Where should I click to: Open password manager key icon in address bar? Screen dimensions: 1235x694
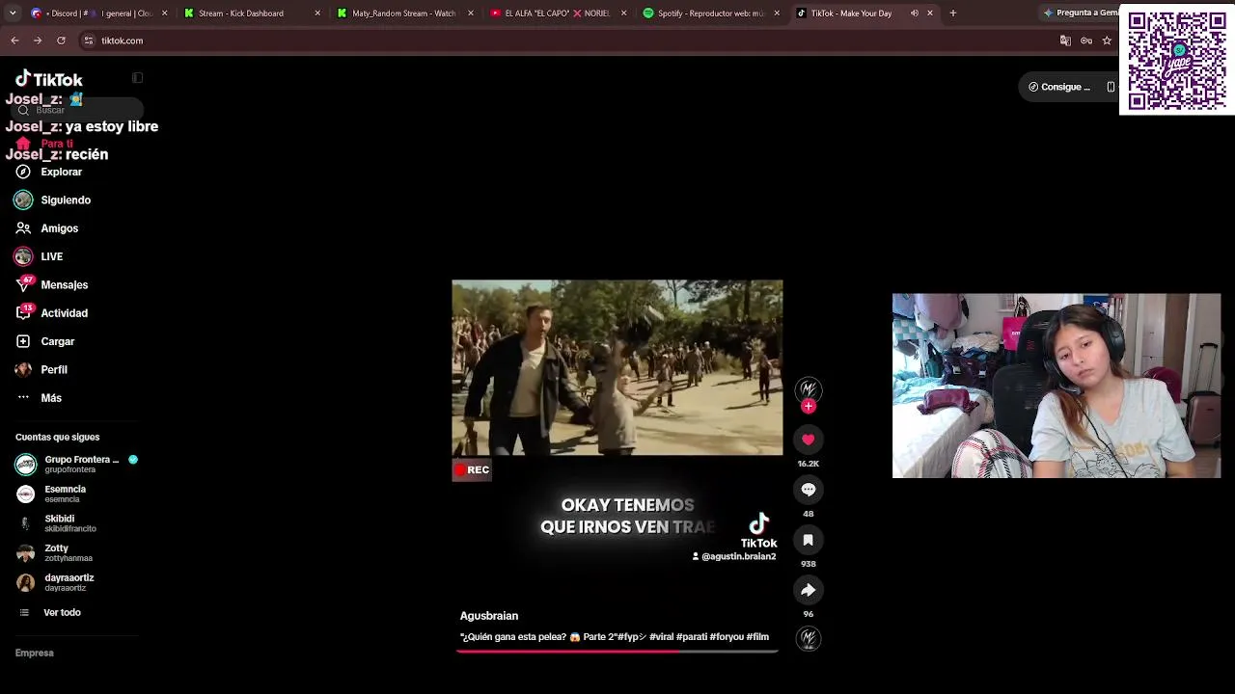coord(1086,40)
